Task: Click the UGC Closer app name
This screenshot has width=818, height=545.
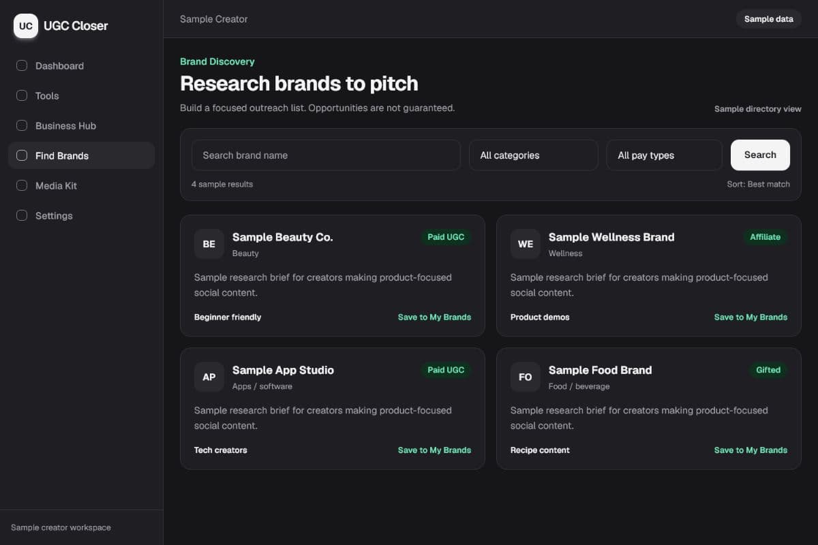Action: click(x=76, y=26)
